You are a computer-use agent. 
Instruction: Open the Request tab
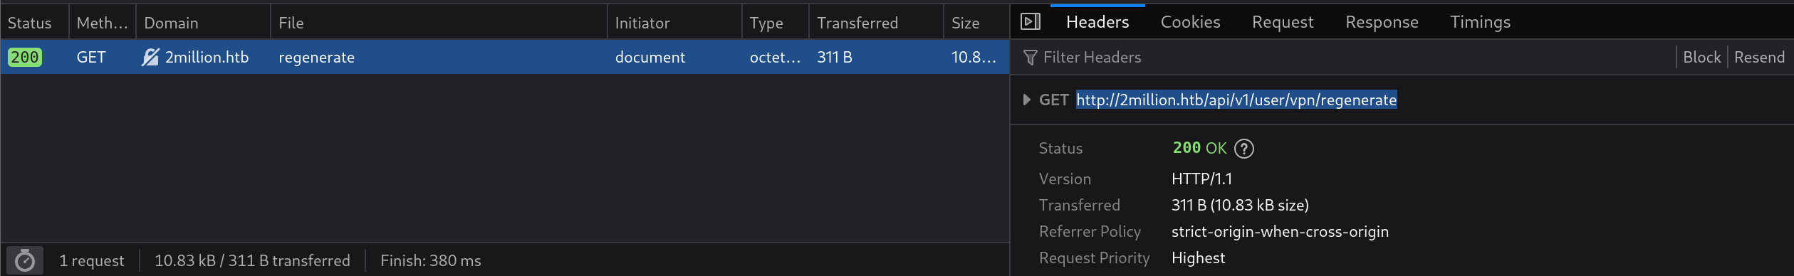click(x=1282, y=22)
